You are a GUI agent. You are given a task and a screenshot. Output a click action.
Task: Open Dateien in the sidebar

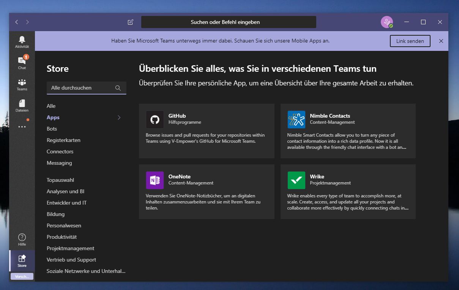[22, 106]
